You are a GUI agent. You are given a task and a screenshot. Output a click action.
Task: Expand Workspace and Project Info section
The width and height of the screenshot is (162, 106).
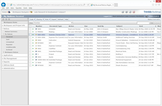tap(2, 25)
